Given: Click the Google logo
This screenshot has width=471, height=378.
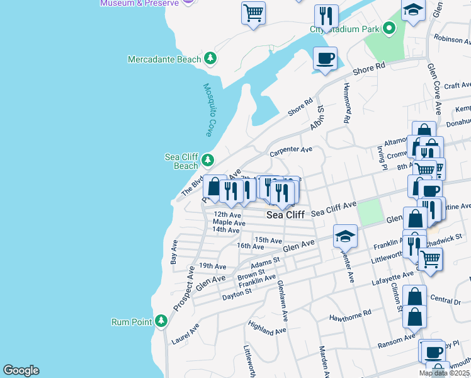Looking at the screenshot, I should [x=21, y=370].
